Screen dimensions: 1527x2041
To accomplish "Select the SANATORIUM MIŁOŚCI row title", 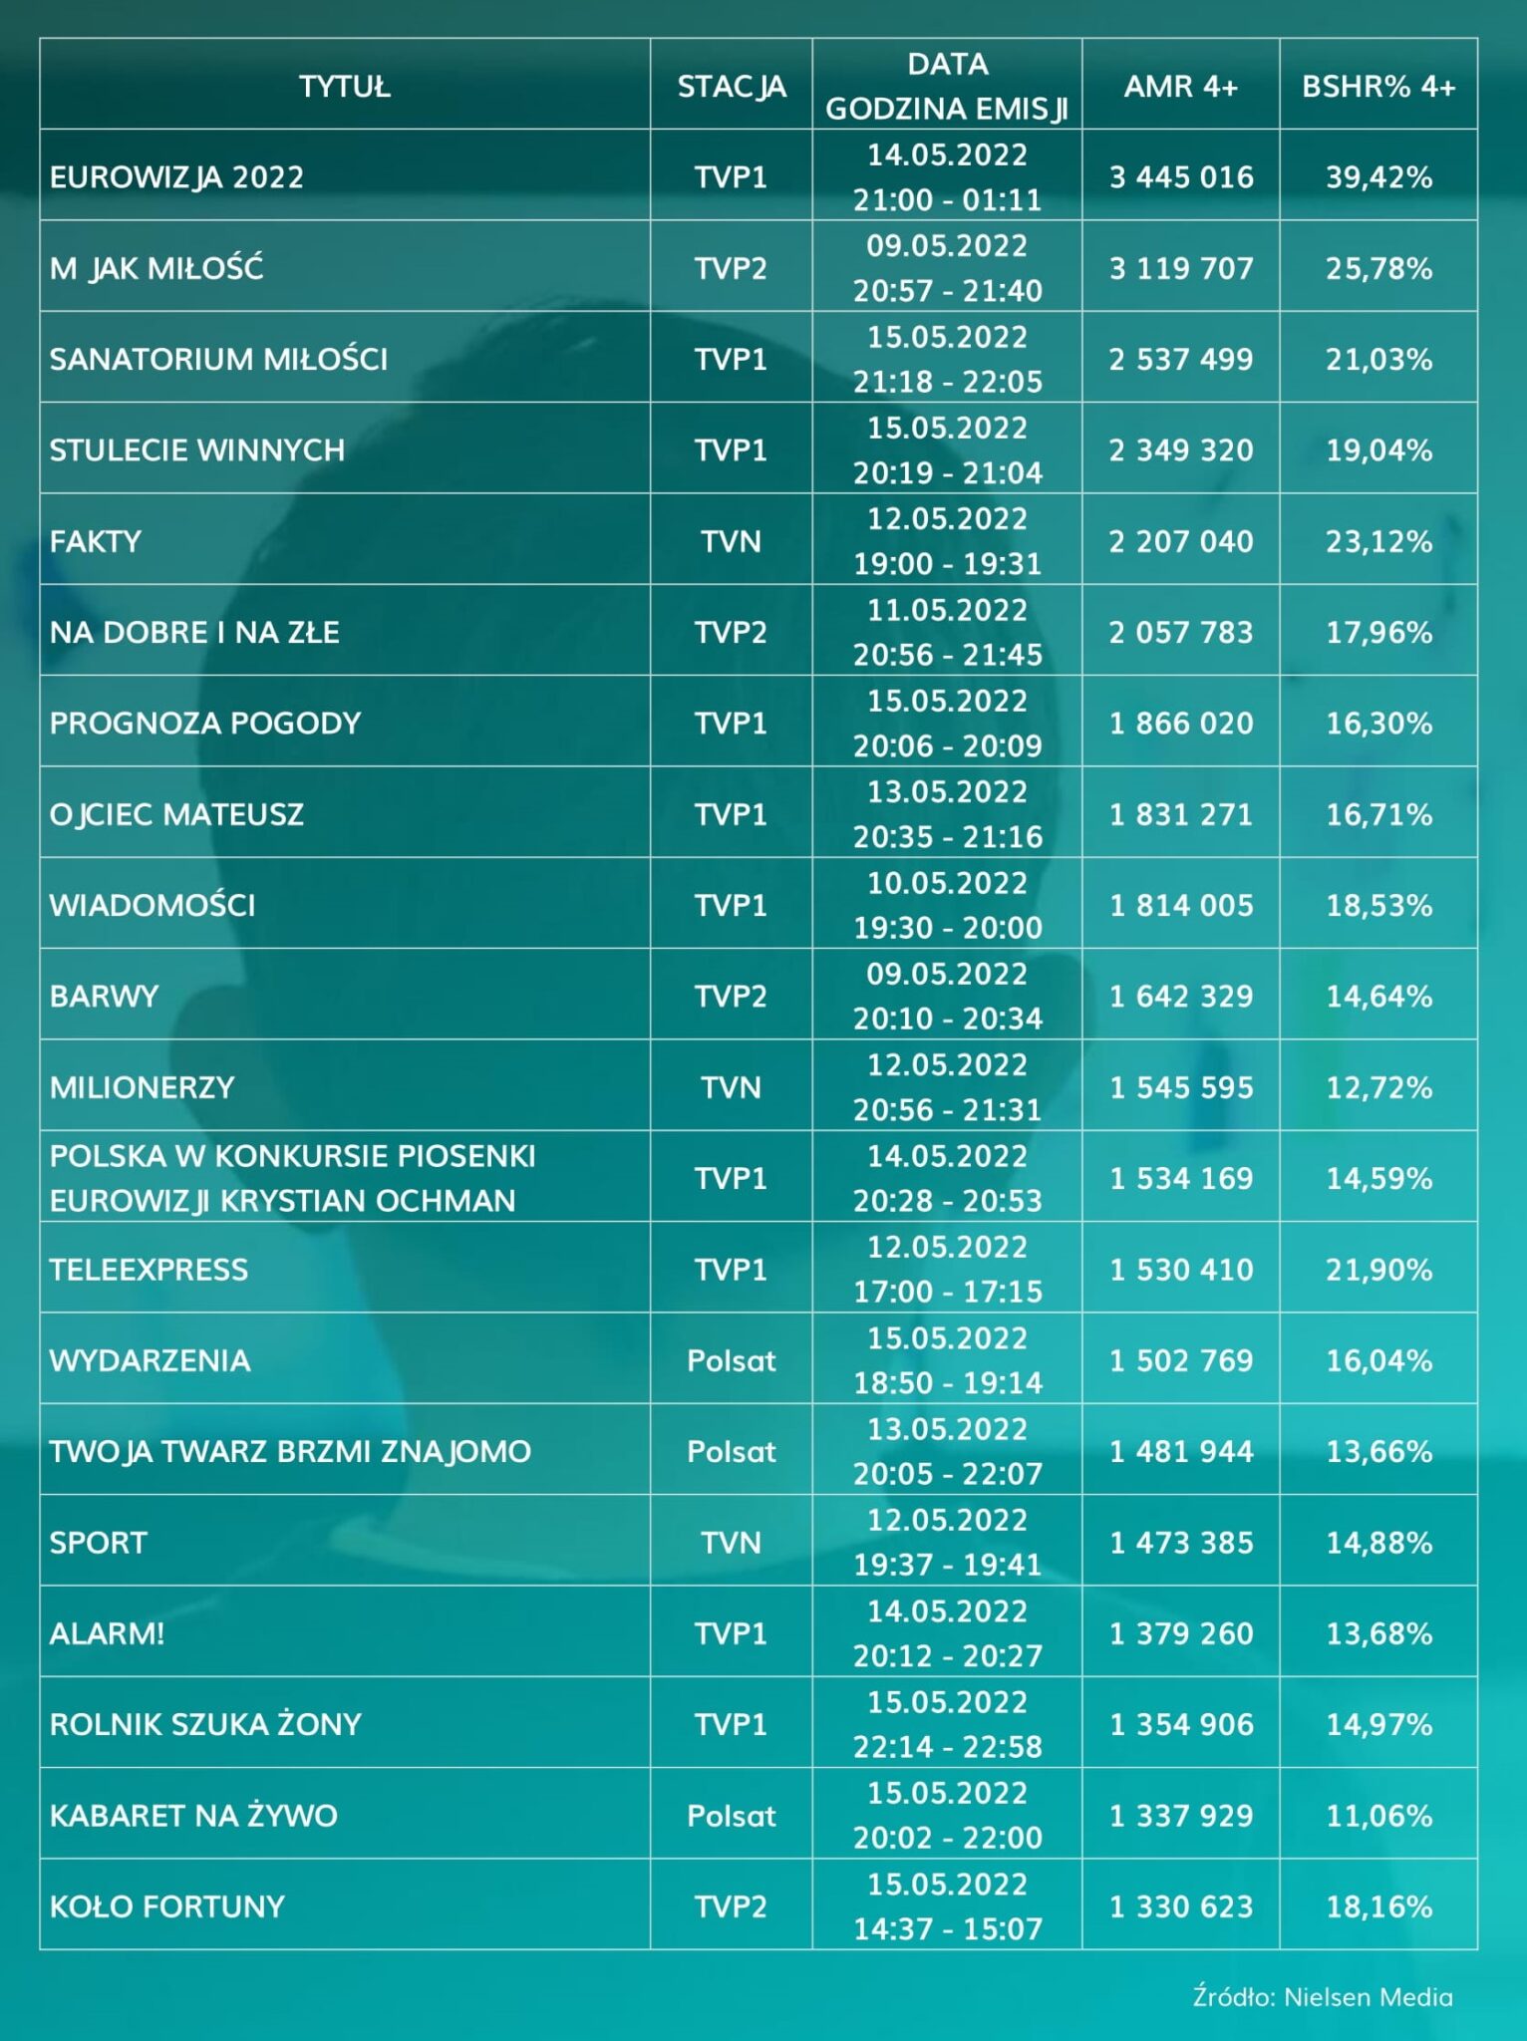I will point(218,359).
